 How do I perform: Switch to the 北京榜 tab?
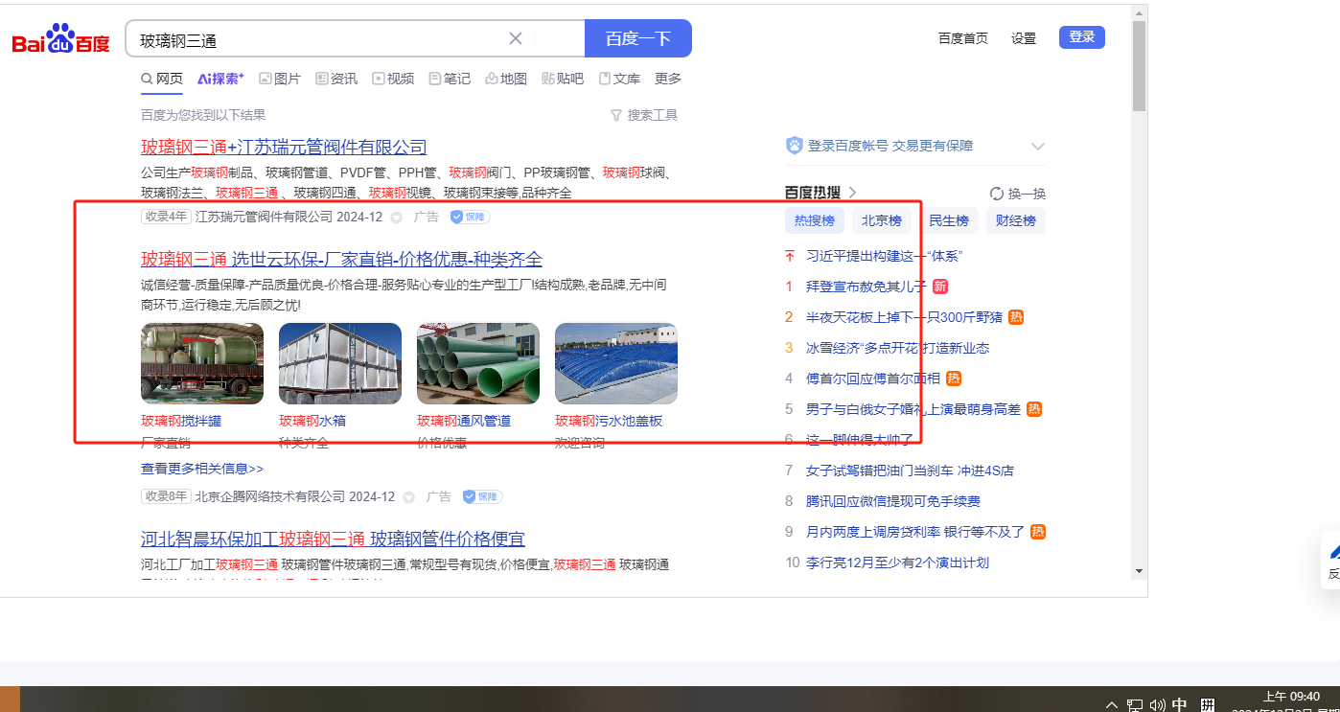point(882,220)
